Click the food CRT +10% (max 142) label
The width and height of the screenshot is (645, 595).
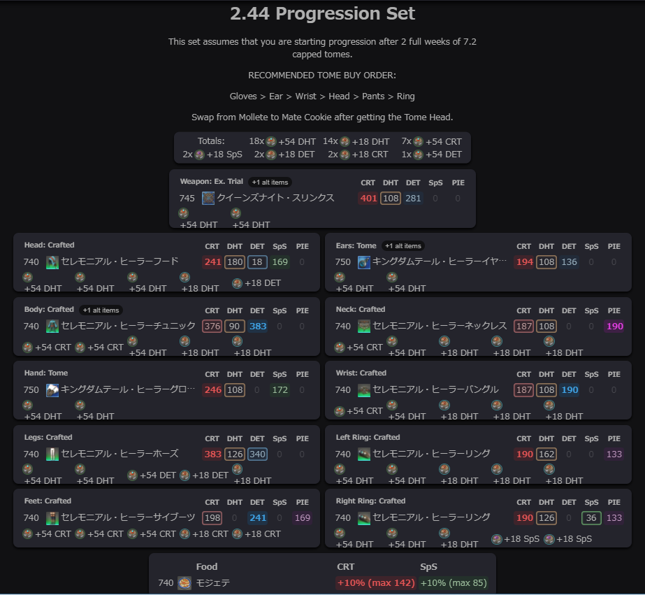click(x=376, y=583)
